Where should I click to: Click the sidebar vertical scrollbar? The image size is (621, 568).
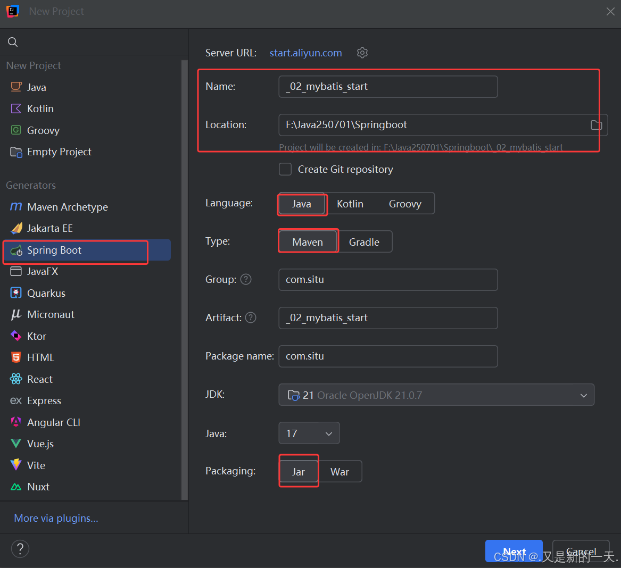click(185, 279)
